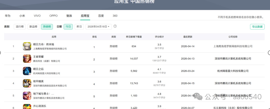This screenshot has height=109, width=270.
Task: Switch to 小米 store tab
Action: pos(22,16)
